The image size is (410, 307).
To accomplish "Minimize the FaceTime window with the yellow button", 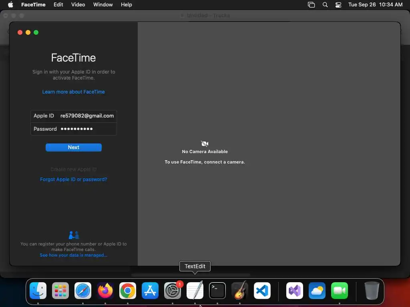I will [x=28, y=32].
